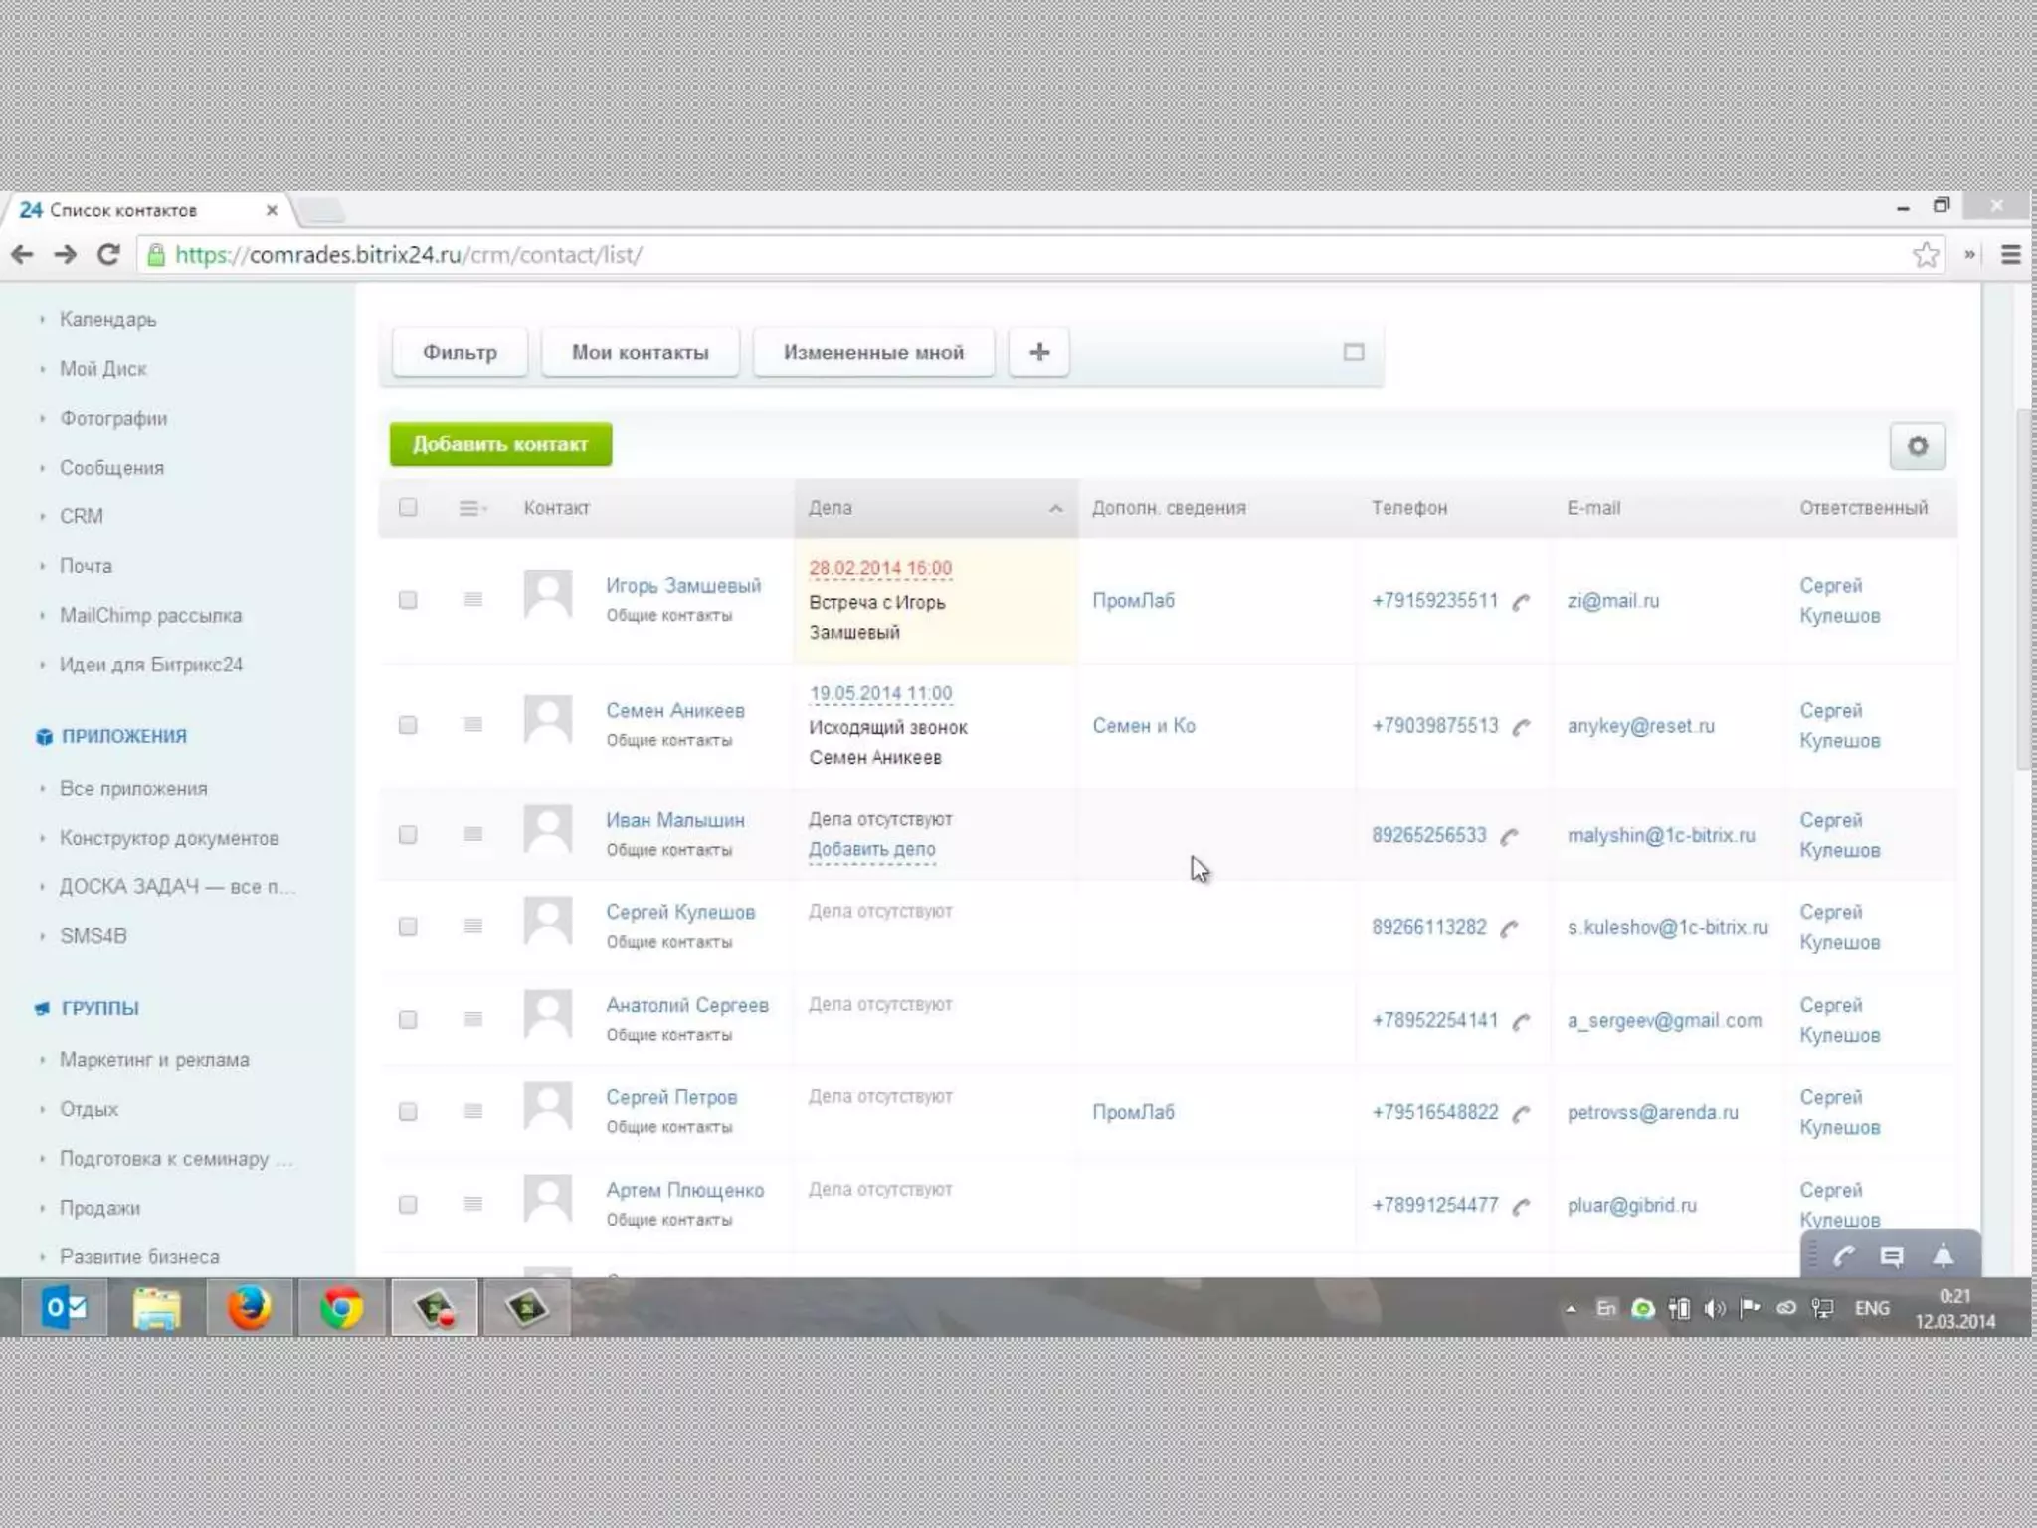The width and height of the screenshot is (2037, 1528).
Task: Click the notifications bell icon
Action: click(1943, 1256)
